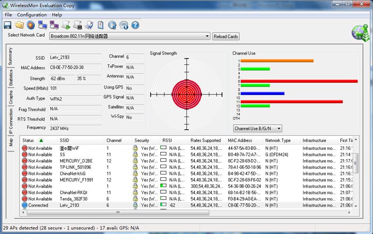Open the blue question mark help icon
The image size is (373, 234).
tap(136, 25)
